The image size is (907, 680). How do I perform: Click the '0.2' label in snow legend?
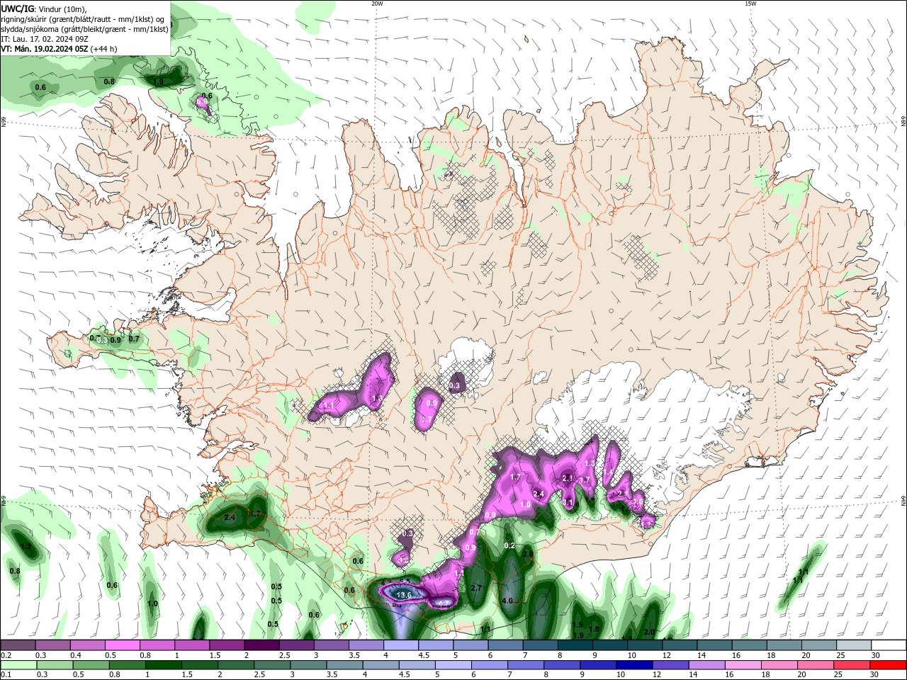click(6, 655)
